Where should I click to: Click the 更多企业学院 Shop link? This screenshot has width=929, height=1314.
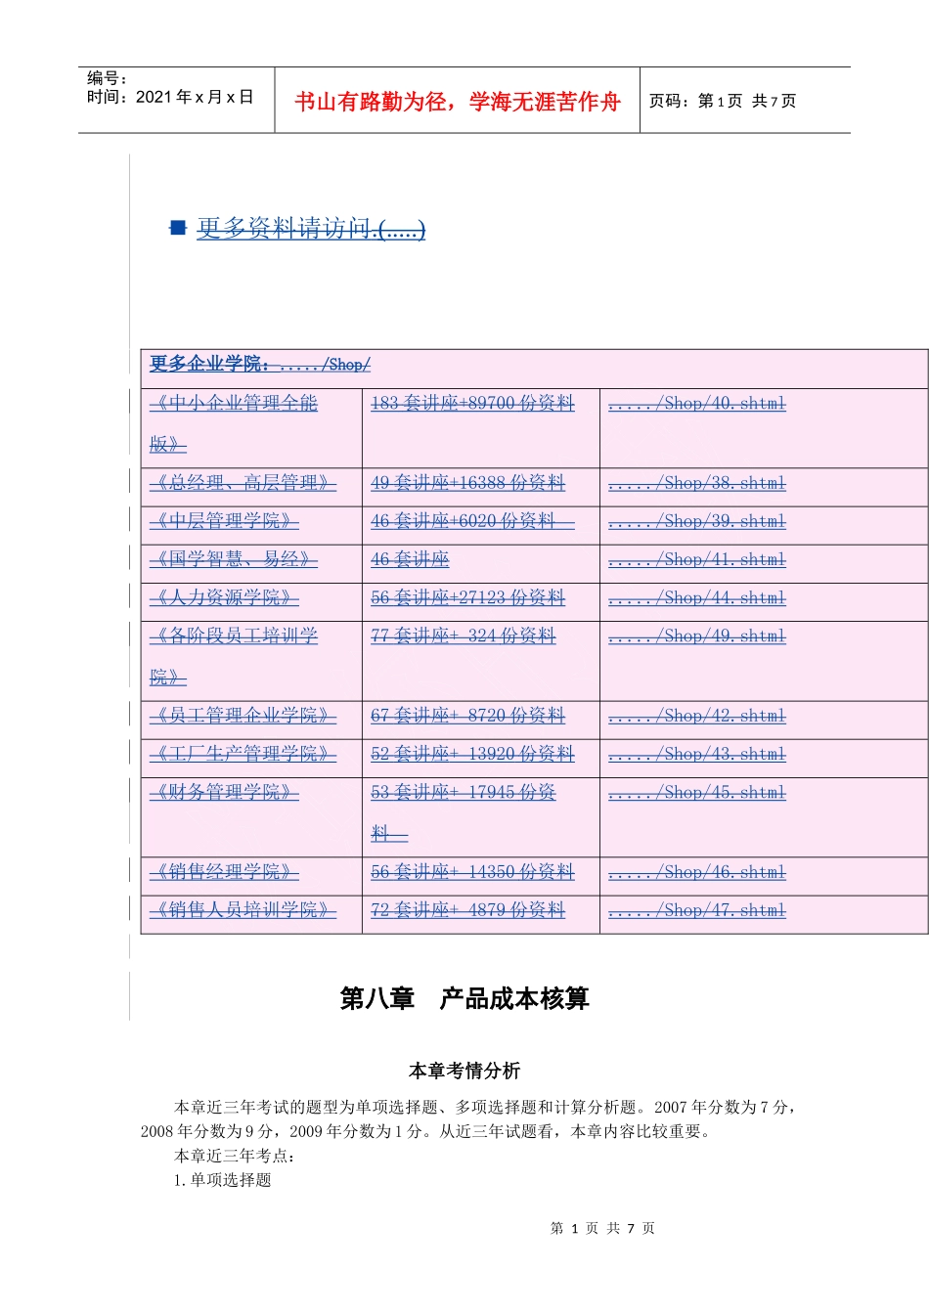[x=260, y=364]
